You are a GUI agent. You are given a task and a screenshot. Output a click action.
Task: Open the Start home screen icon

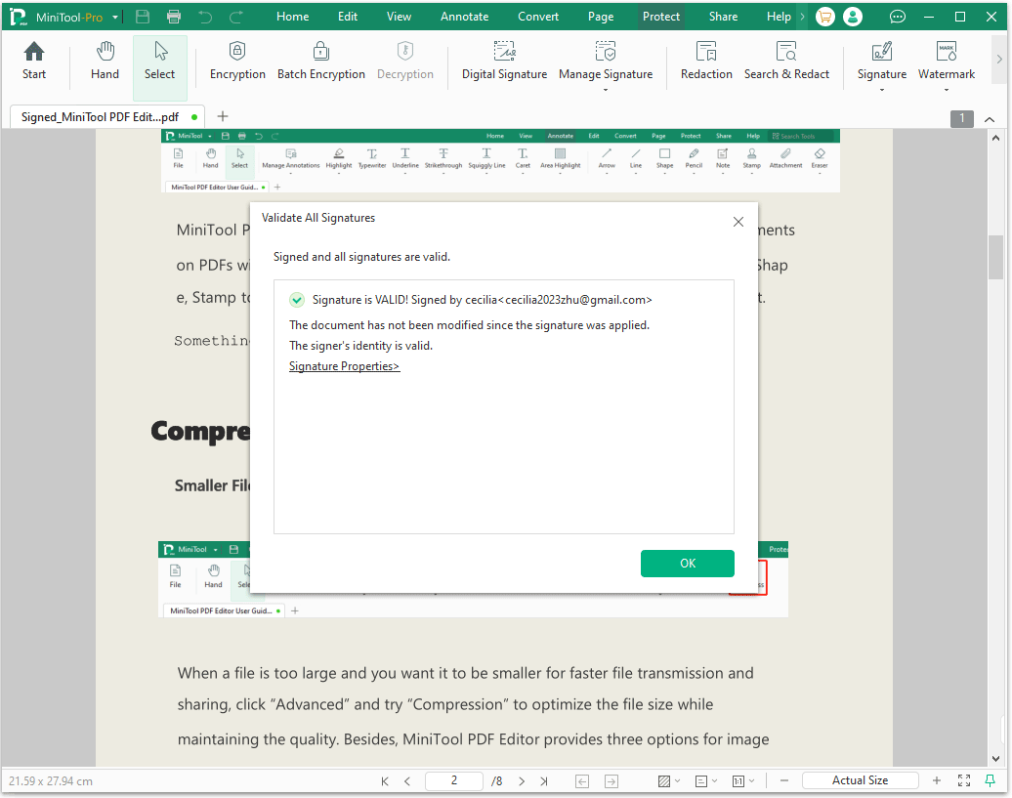(33, 63)
